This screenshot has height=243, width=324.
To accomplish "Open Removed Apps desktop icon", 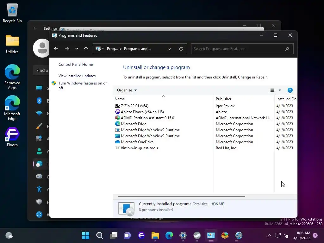I will point(12,77).
